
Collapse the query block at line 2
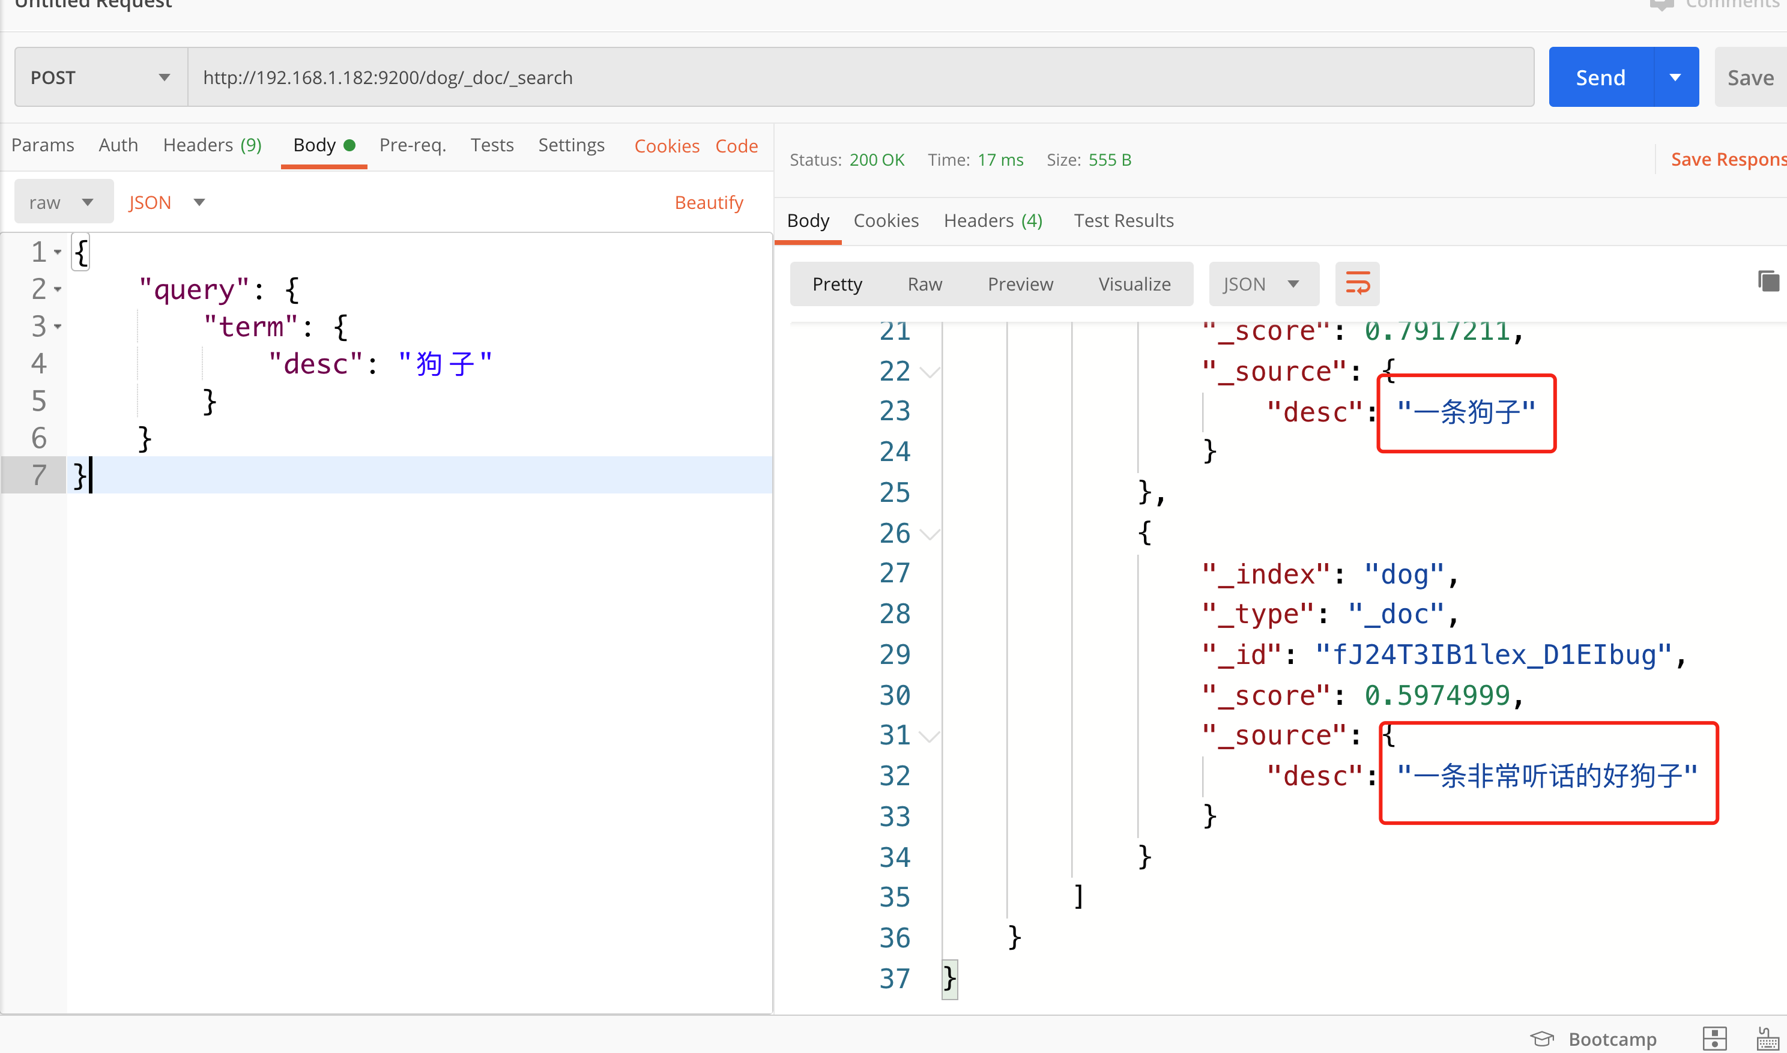pyautogui.click(x=58, y=289)
